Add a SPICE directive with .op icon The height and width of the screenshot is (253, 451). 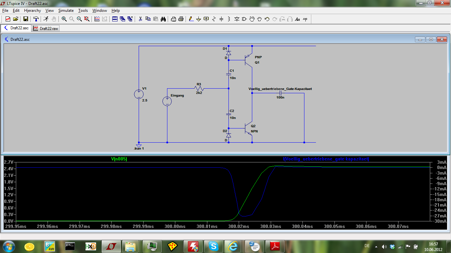(x=305, y=19)
